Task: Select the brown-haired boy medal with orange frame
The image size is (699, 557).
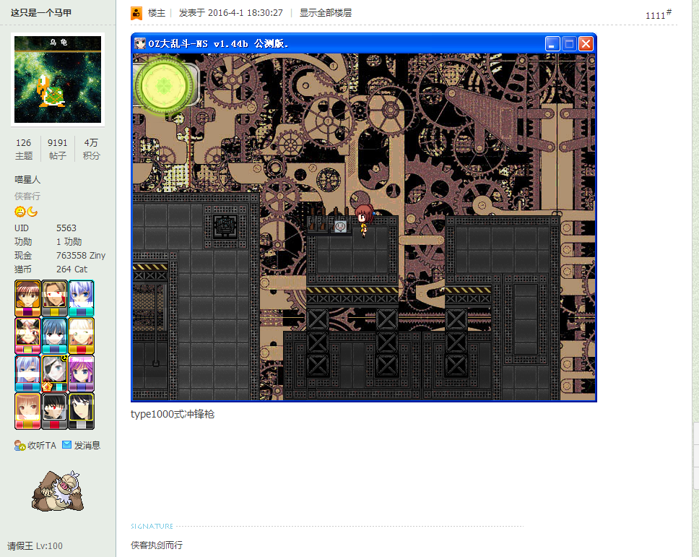Action: [x=27, y=298]
